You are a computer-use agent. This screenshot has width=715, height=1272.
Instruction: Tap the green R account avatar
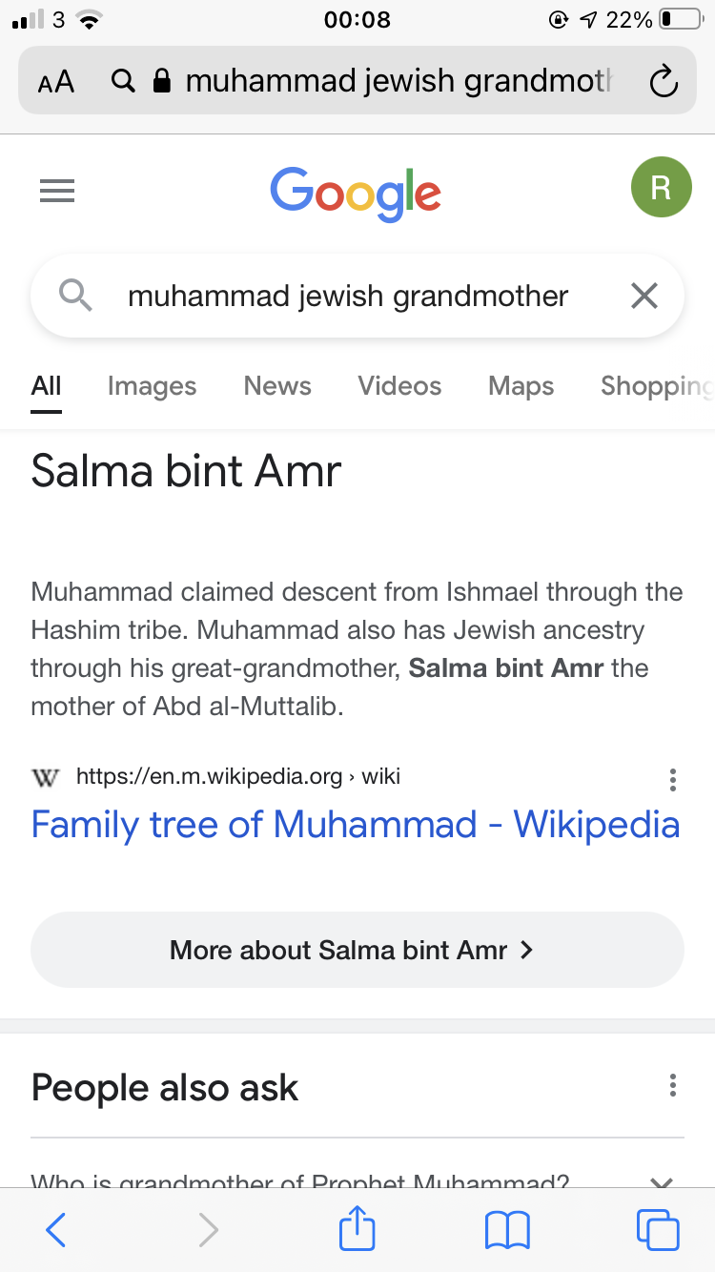(661, 187)
